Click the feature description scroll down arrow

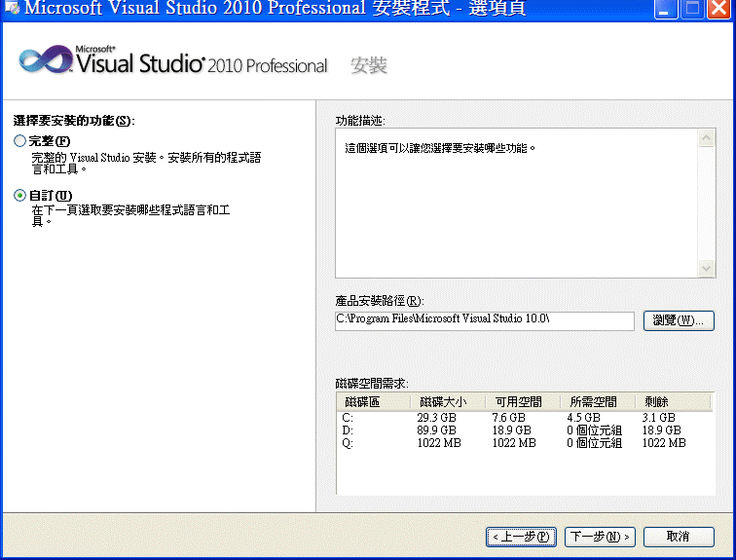coord(706,268)
